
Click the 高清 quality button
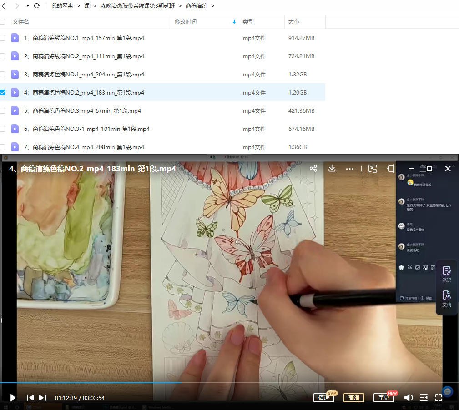click(x=354, y=397)
